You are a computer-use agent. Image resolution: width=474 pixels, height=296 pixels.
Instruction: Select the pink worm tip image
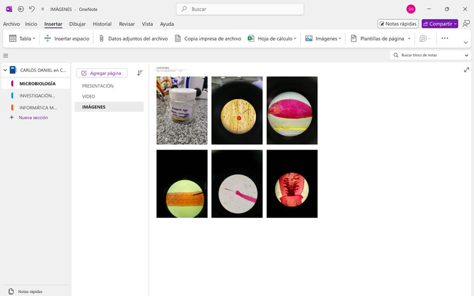[x=237, y=184]
